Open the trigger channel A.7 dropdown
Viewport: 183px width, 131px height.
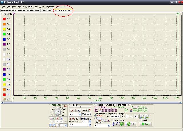[x=80, y=114]
